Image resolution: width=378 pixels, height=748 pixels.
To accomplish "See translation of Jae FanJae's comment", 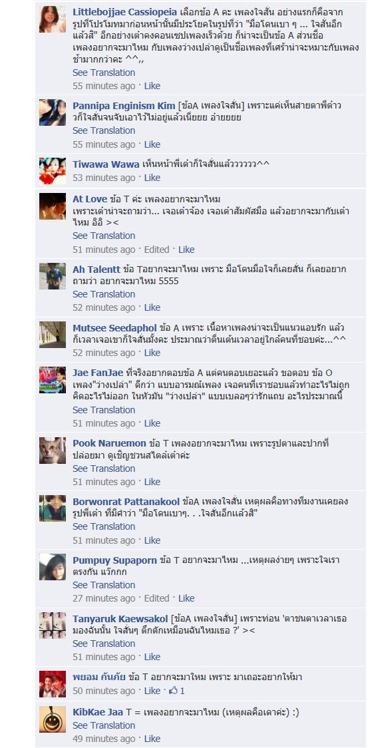I will click(x=104, y=410).
